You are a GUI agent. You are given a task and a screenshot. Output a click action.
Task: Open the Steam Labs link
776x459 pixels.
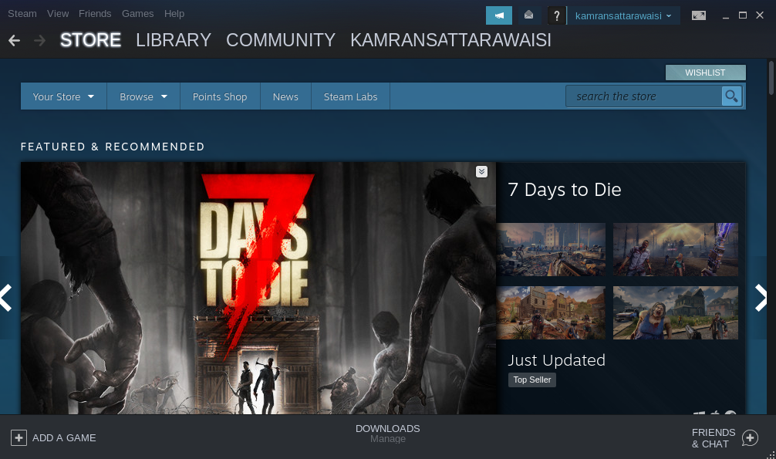click(x=350, y=96)
